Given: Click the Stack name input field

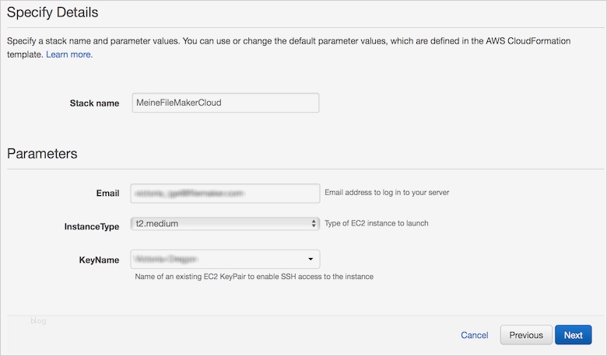Looking at the screenshot, I should (x=226, y=103).
